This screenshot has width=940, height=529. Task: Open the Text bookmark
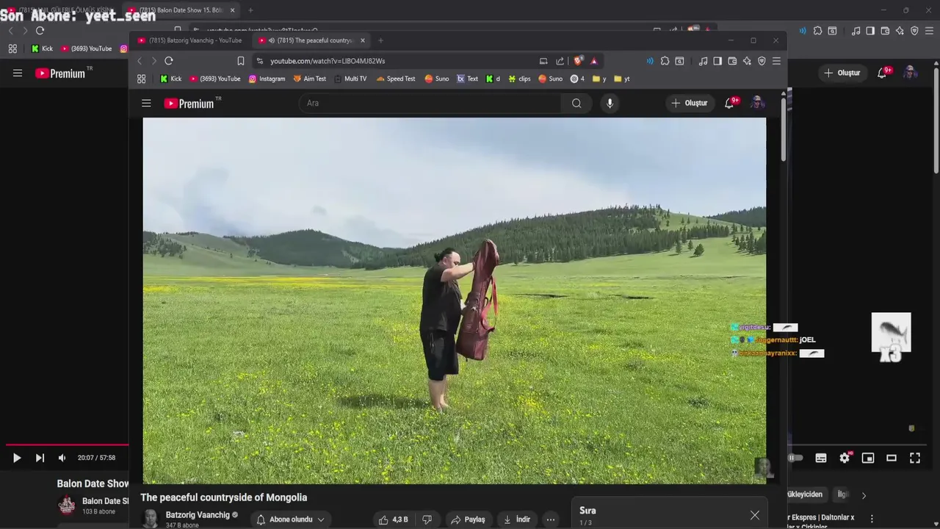tap(468, 79)
